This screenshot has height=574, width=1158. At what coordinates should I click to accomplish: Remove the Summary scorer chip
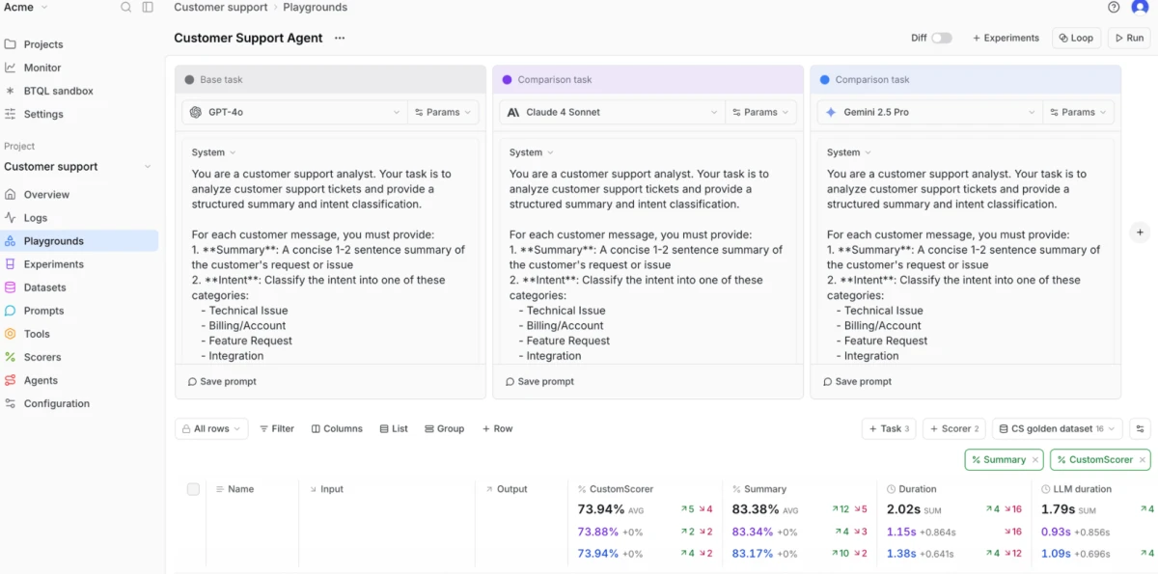tap(1035, 460)
